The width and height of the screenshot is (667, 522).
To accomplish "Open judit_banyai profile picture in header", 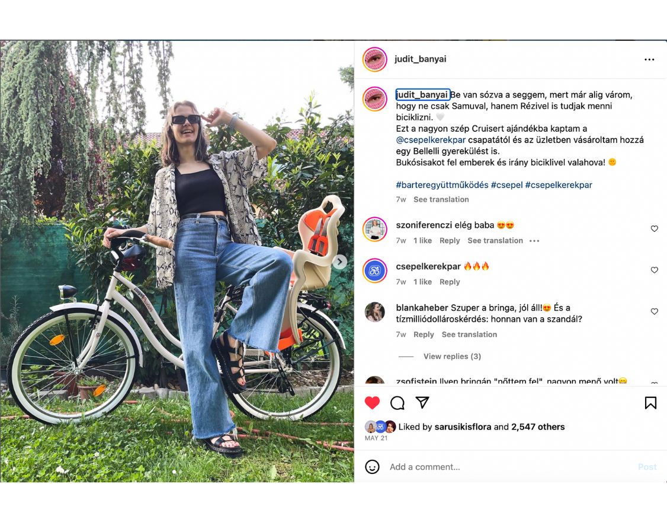I will point(375,59).
